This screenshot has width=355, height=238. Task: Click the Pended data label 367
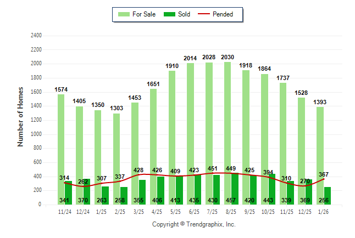click(x=323, y=174)
